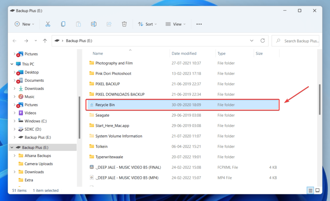Click the New button
The height and width of the screenshot is (201, 330).
coord(24,24)
